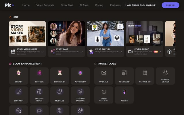Go to the Pricing page
Viewport: 184px width, 115px height.
click(x=99, y=5)
